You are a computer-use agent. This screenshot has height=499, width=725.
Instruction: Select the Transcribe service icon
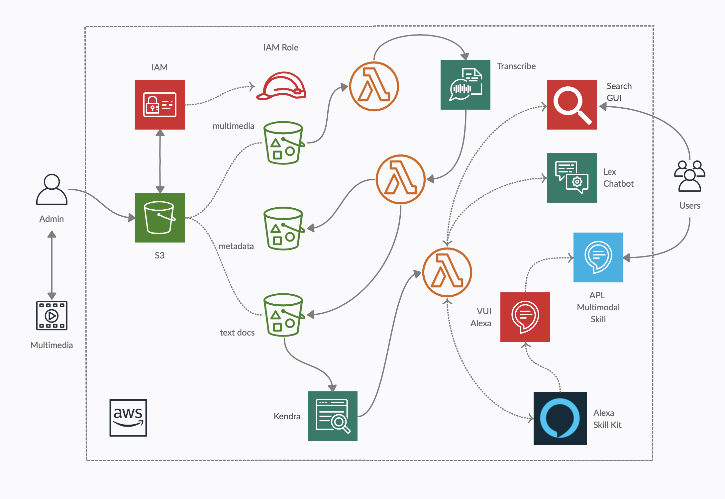click(465, 85)
